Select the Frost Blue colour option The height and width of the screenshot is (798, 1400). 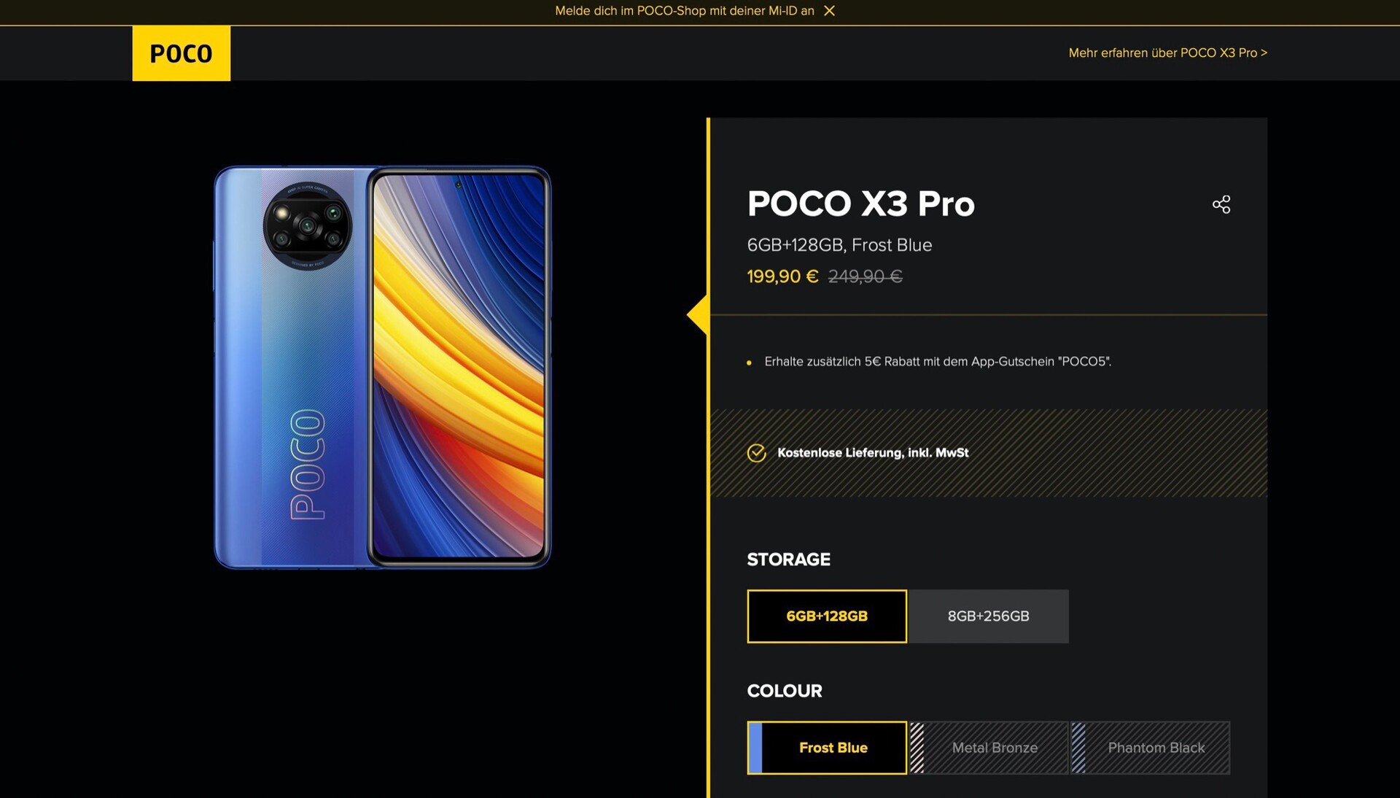[x=833, y=748]
